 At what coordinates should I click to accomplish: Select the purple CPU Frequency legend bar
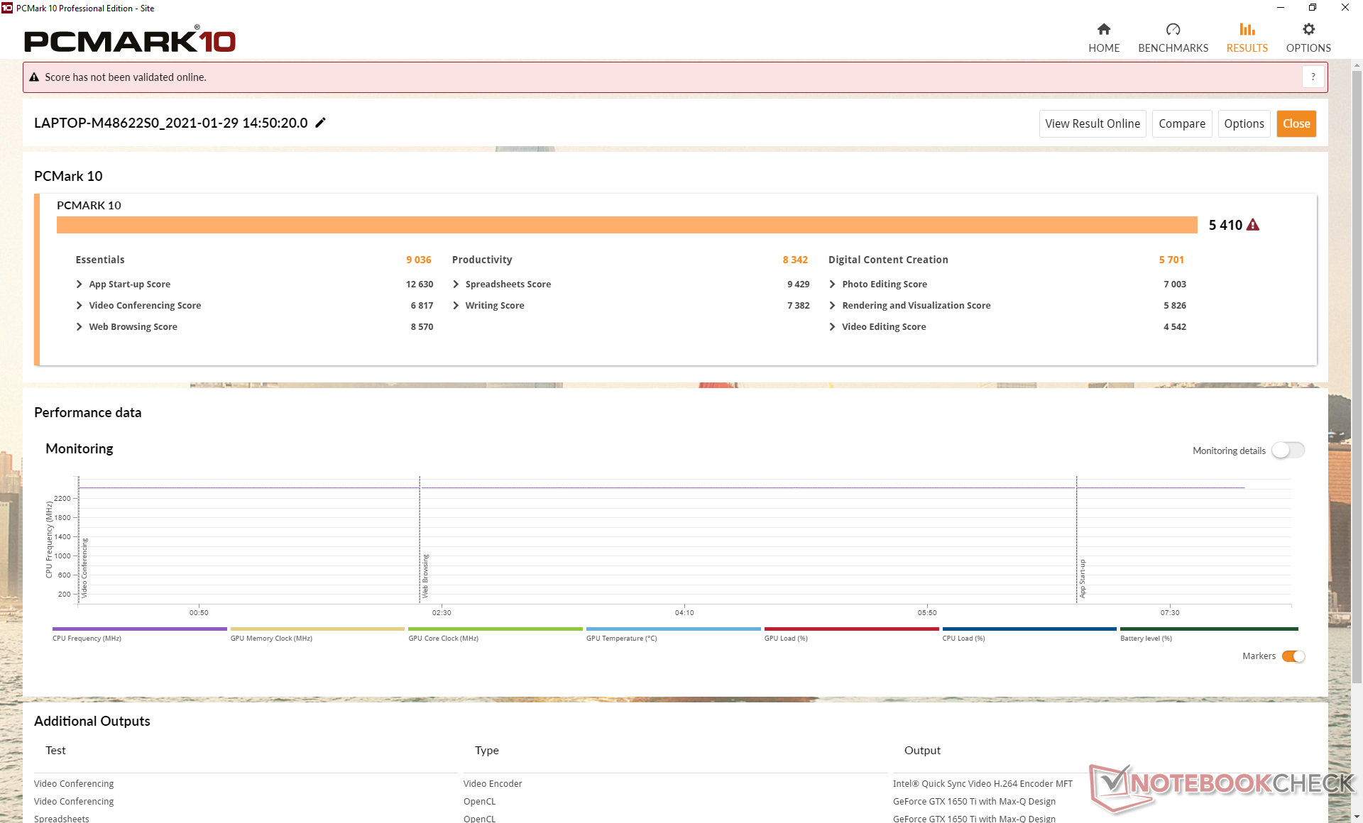[139, 629]
